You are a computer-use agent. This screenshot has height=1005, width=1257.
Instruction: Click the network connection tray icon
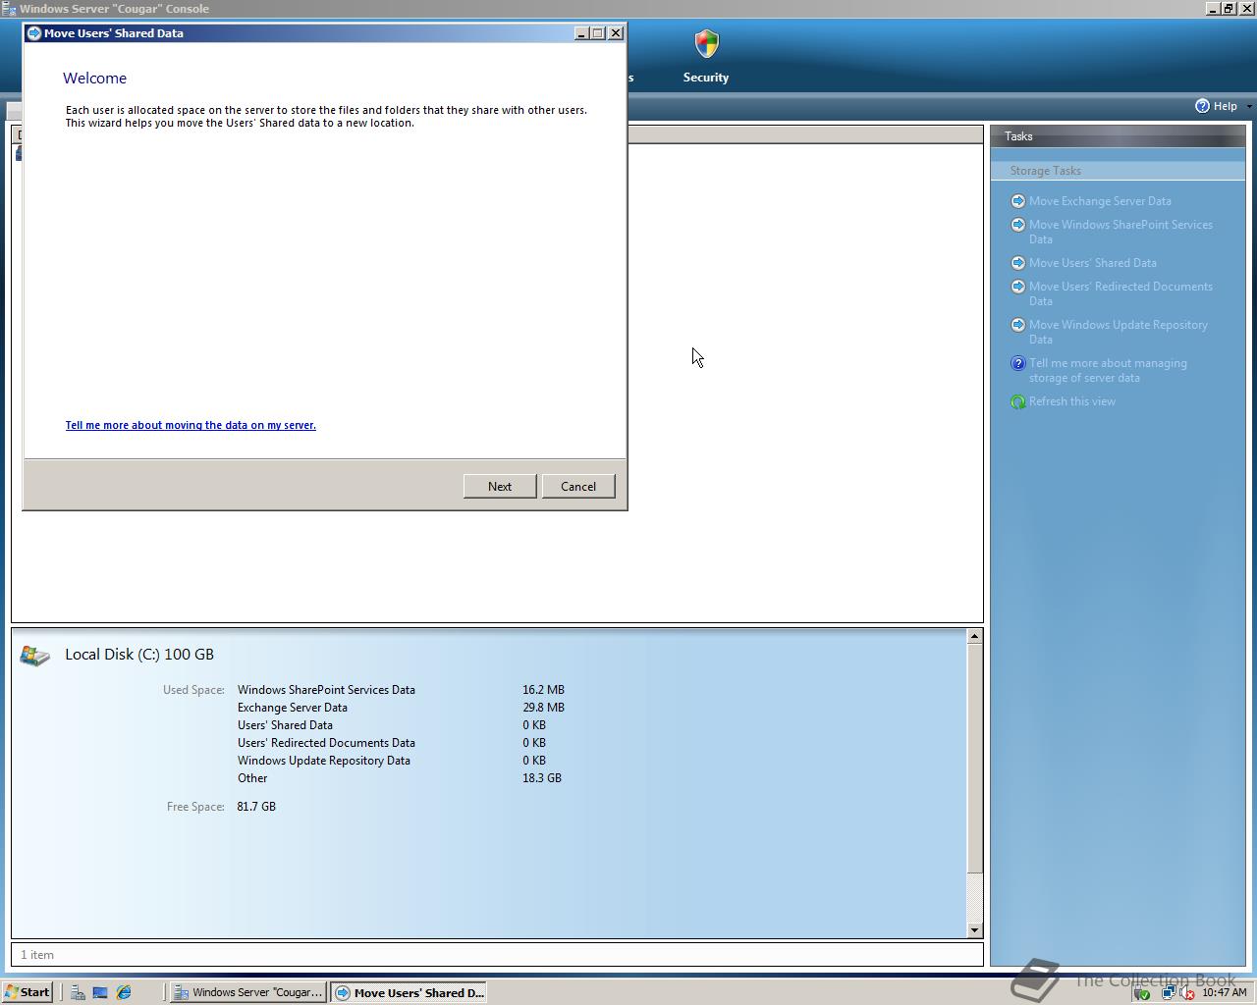click(1168, 993)
